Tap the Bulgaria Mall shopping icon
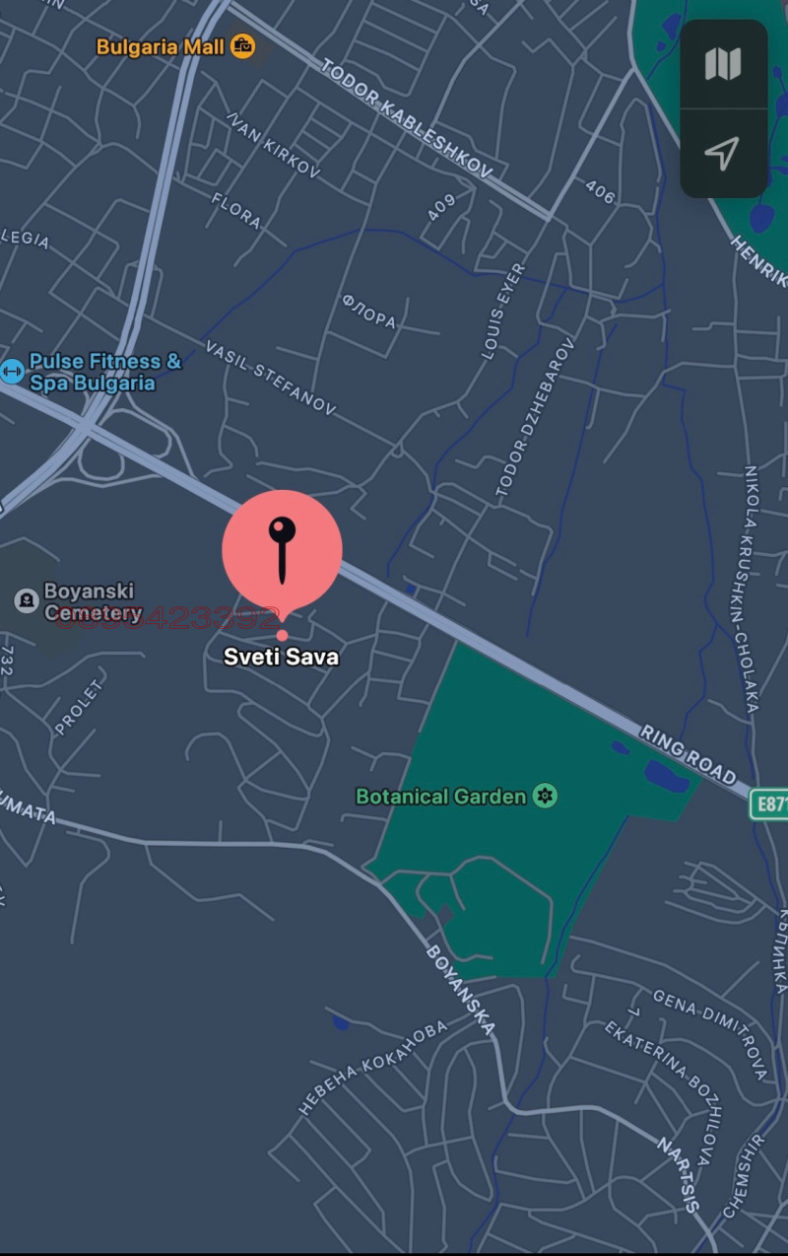The height and width of the screenshot is (1256, 788). coord(242,45)
